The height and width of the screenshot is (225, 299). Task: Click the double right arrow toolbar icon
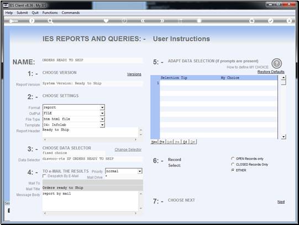[x=162, y=21]
